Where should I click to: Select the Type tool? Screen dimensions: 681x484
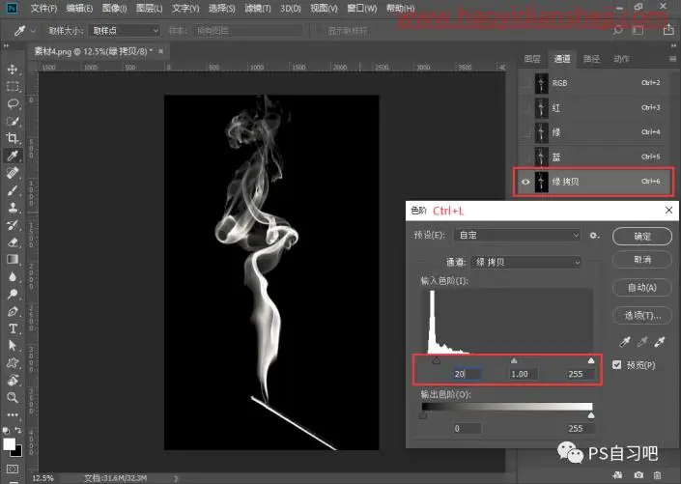click(13, 328)
